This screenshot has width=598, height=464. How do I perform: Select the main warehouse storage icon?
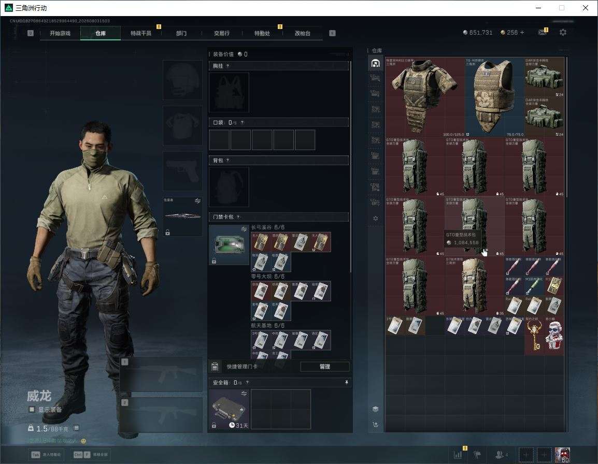pyautogui.click(x=375, y=63)
